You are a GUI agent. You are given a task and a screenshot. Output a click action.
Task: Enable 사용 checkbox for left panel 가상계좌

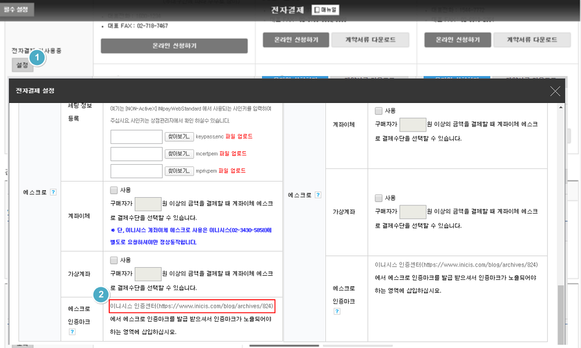[x=113, y=260]
